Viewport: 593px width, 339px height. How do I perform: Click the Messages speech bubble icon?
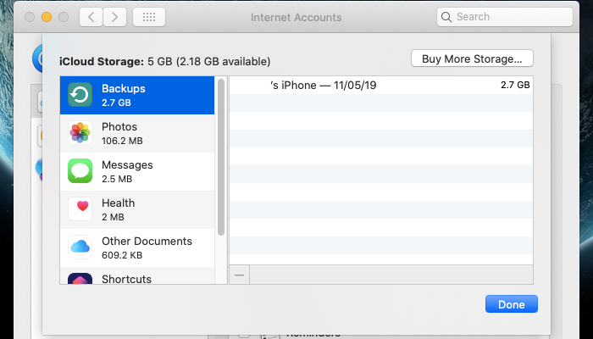pos(80,171)
